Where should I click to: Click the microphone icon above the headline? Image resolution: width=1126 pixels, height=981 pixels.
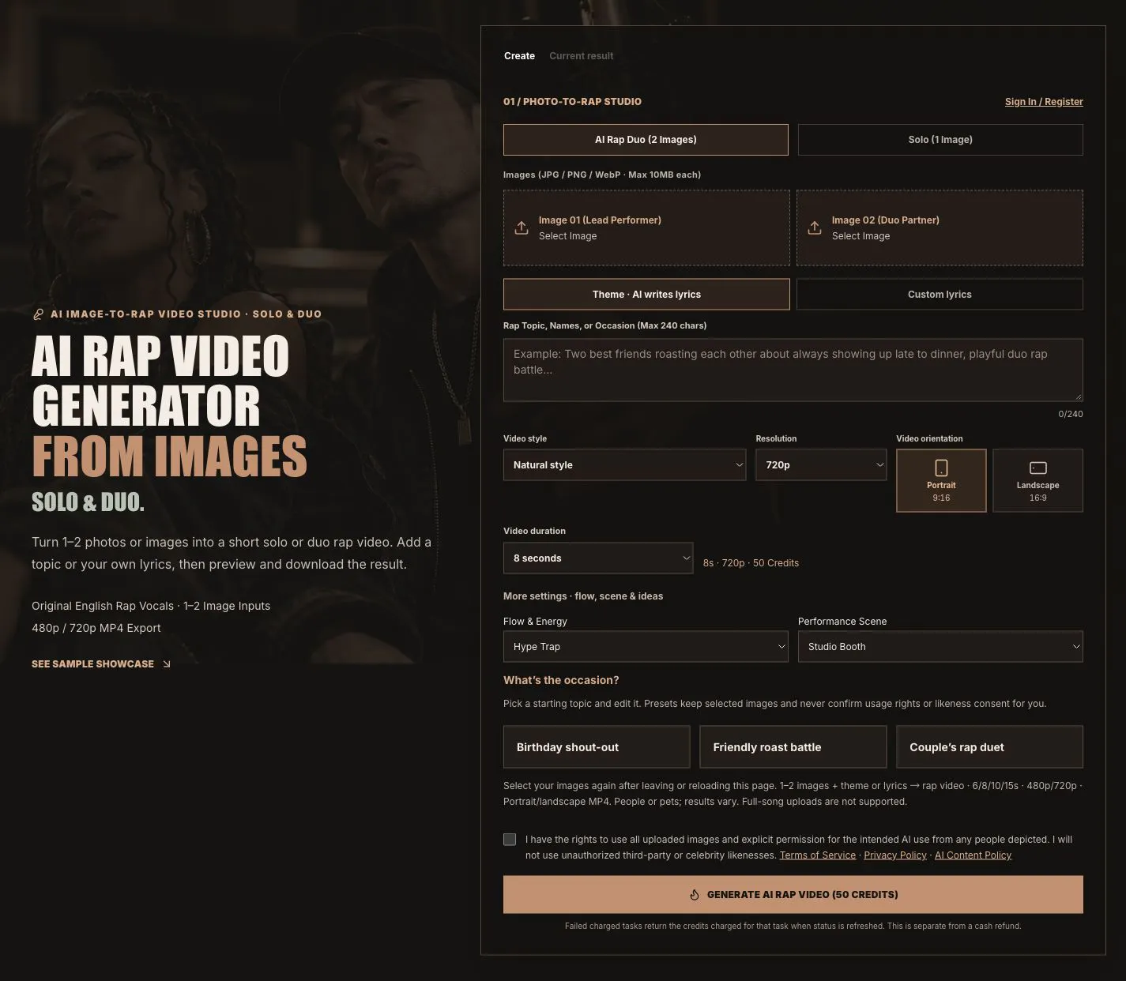coord(38,314)
